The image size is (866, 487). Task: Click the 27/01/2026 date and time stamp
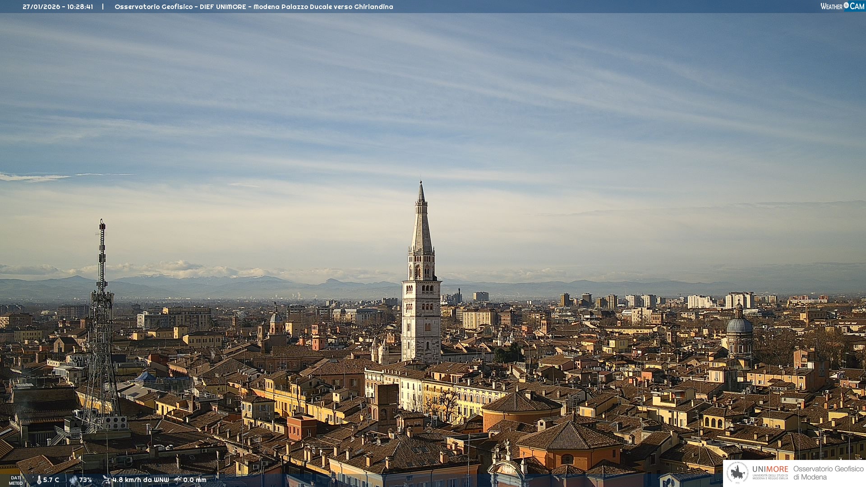(58, 7)
